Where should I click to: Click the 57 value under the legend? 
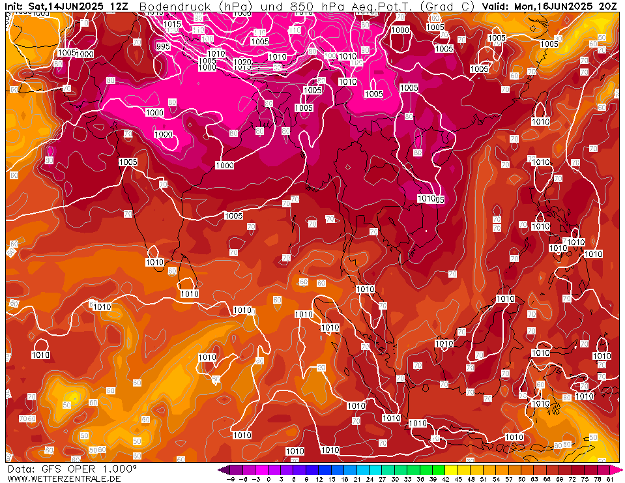point(508,479)
